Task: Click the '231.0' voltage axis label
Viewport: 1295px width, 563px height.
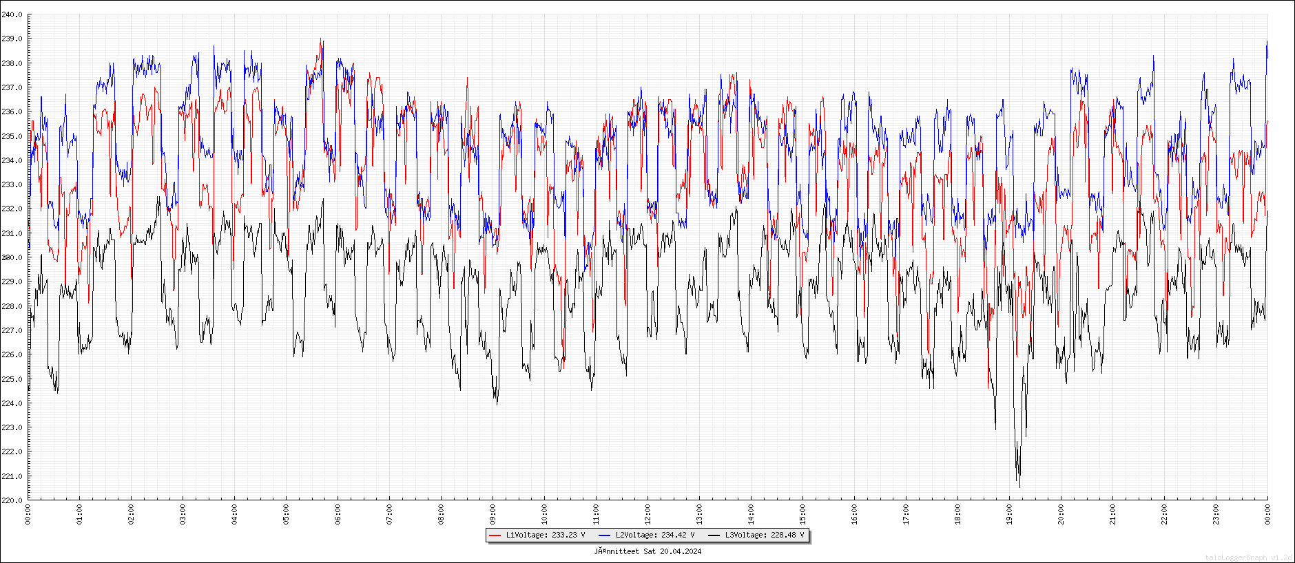Action: pos(12,233)
